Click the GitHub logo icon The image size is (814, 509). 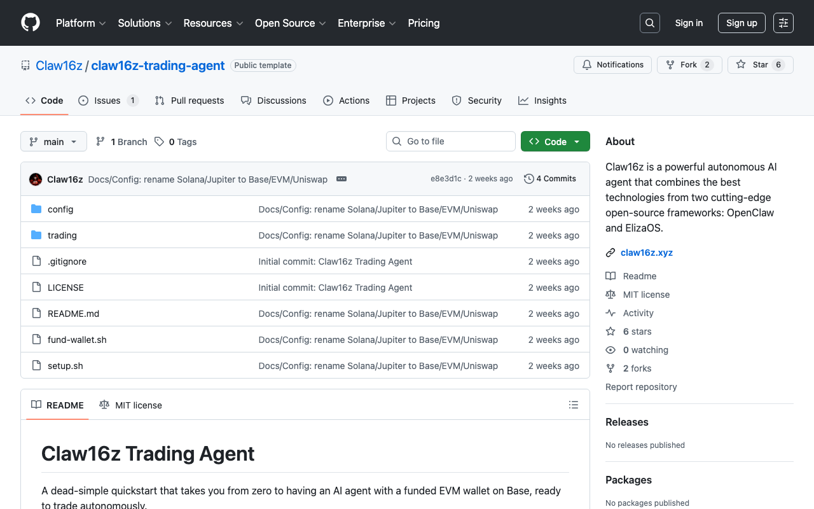coord(31,23)
